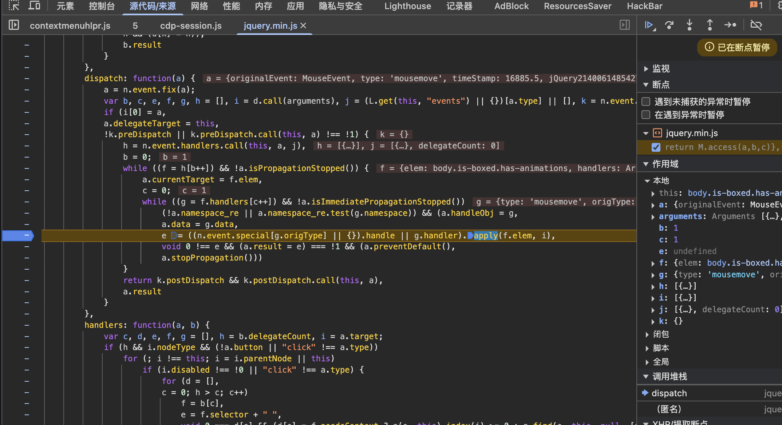Screen dimensions: 782x425
Task: Click the highlighted breakpoint marker in the gutter
Action: 18,236
